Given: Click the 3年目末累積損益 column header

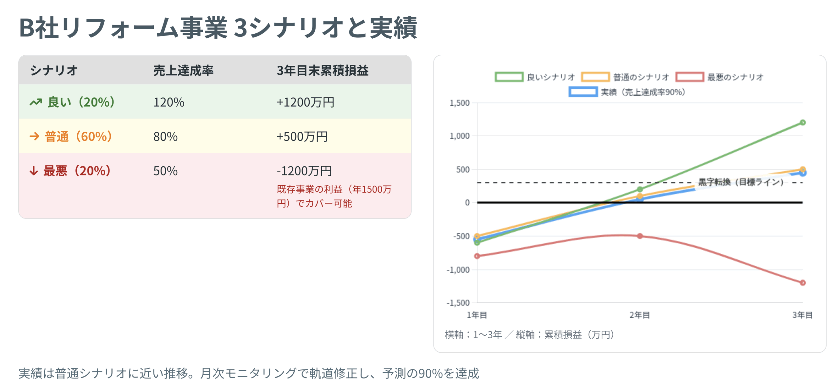Looking at the screenshot, I should (322, 70).
